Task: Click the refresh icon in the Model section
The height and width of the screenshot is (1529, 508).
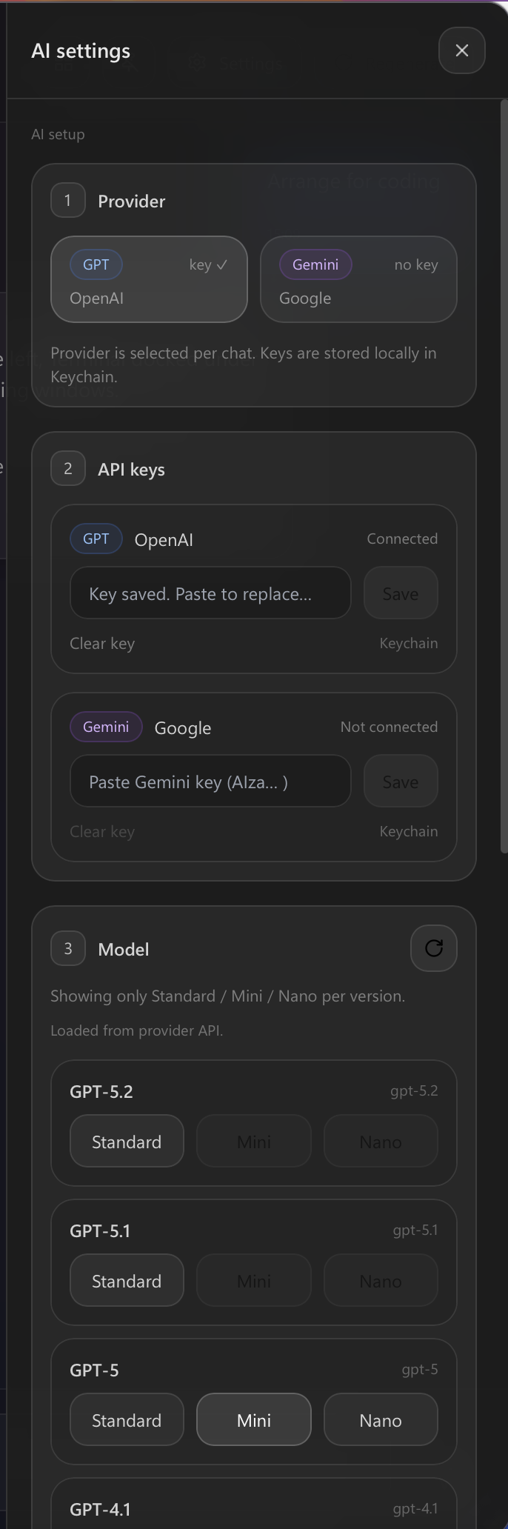Action: (x=433, y=948)
